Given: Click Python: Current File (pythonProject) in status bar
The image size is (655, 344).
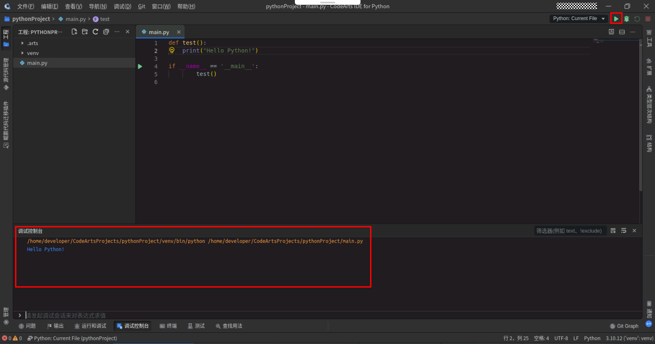Looking at the screenshot, I should [72, 338].
